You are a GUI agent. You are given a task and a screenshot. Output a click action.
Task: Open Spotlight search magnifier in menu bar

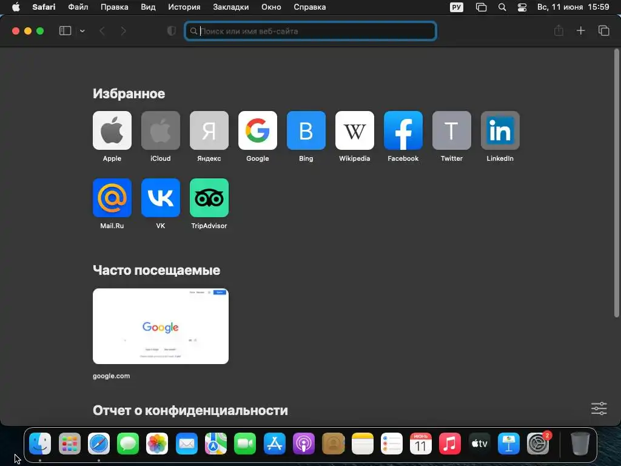pos(502,7)
